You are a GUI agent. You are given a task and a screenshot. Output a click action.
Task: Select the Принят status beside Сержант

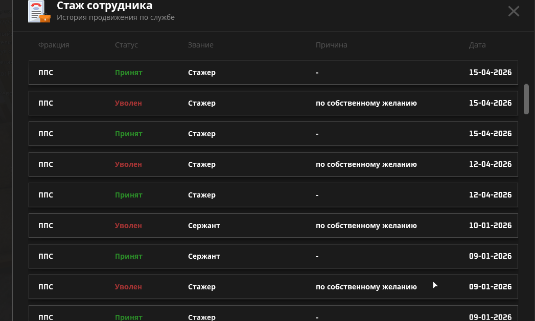click(x=128, y=256)
